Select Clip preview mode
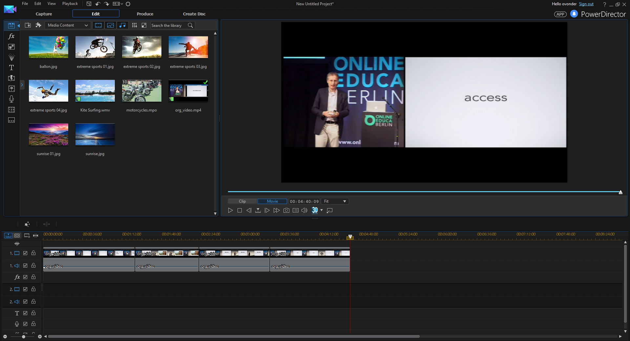This screenshot has width=630, height=341. tap(242, 201)
